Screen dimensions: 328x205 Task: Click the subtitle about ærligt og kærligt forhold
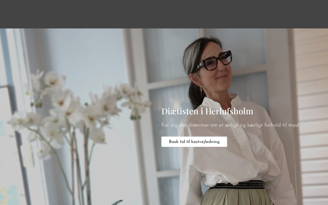[231, 125]
